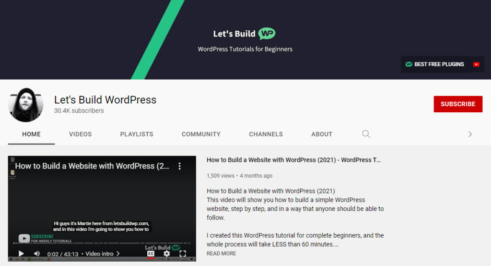Screen dimensions: 491x266
Task: Open the Best Free Plugins banner link
Action: click(x=435, y=64)
